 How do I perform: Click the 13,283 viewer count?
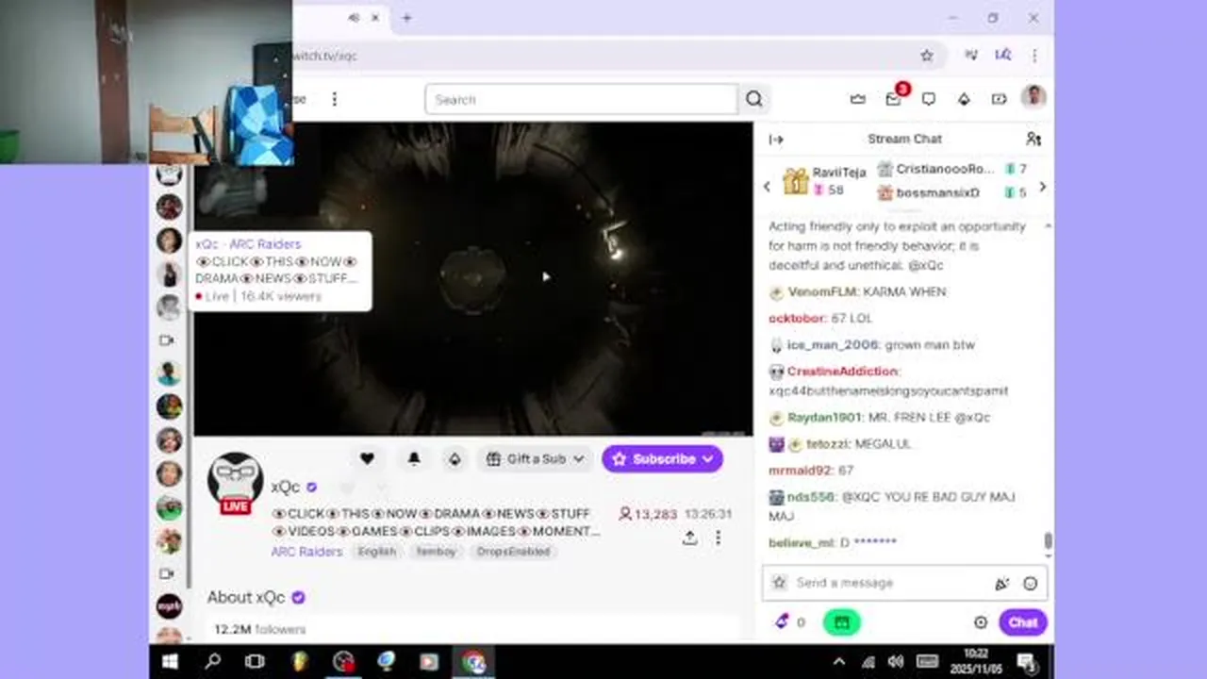(x=648, y=514)
